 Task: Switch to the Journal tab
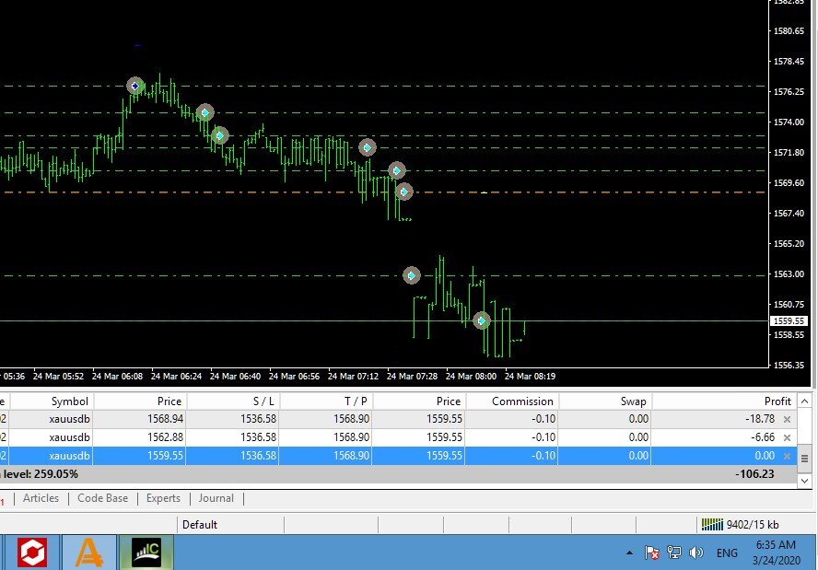216,498
